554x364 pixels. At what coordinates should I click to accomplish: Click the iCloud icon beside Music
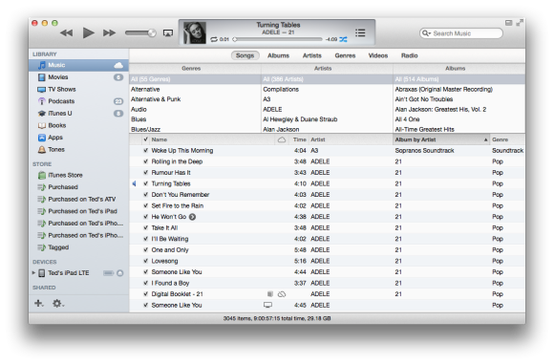click(118, 65)
